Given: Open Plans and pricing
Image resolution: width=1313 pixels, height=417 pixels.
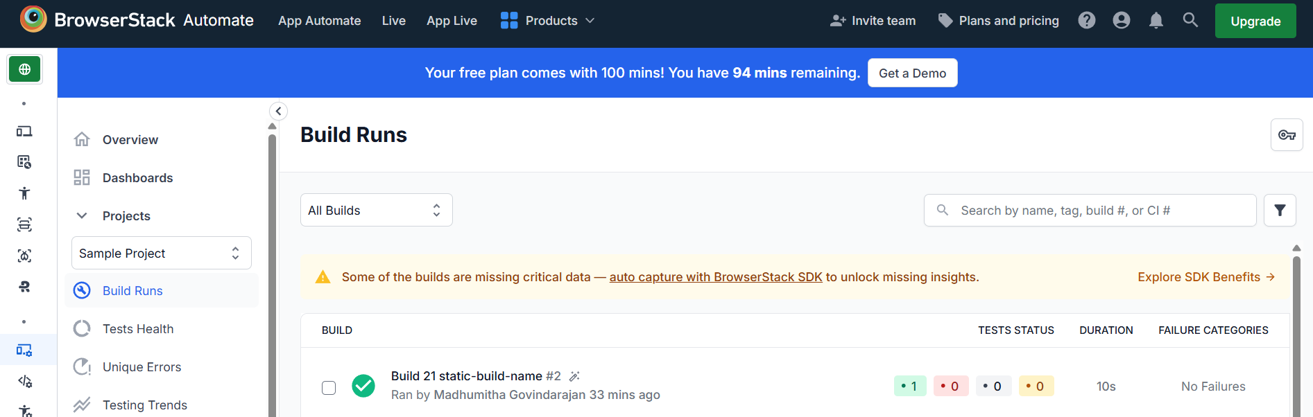Looking at the screenshot, I should click(999, 21).
